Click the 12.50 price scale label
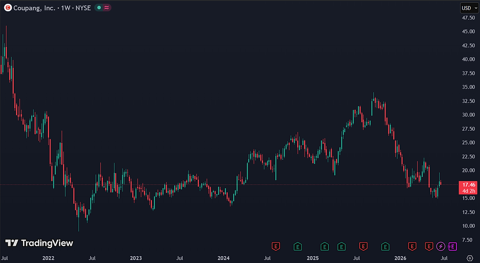This screenshot has width=480, height=263. pos(468,212)
